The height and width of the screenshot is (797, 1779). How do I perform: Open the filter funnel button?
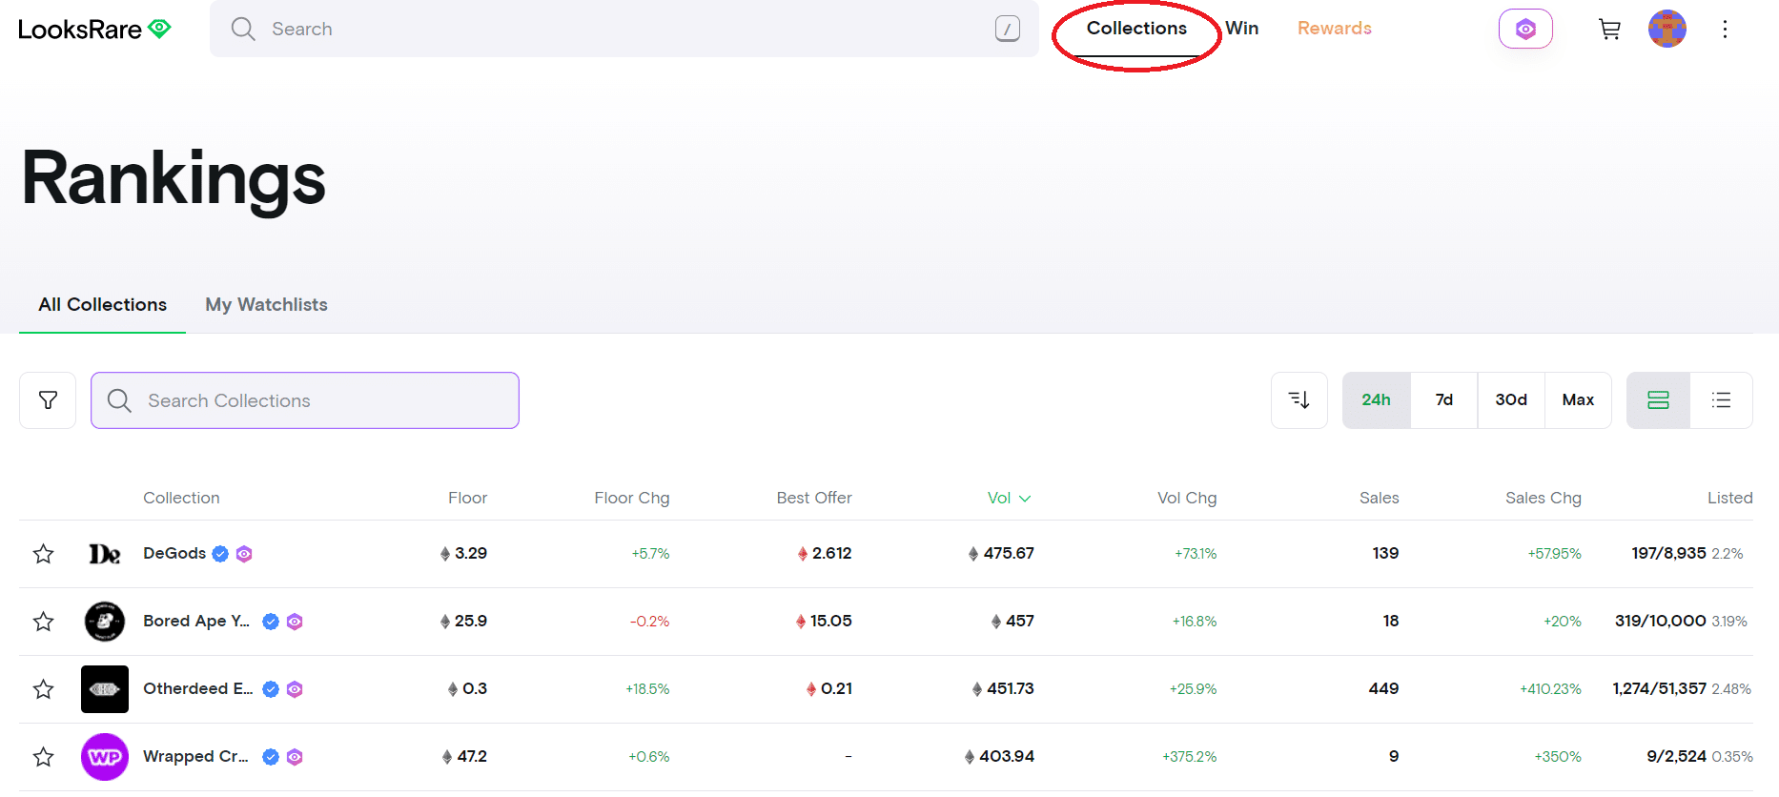(x=48, y=400)
